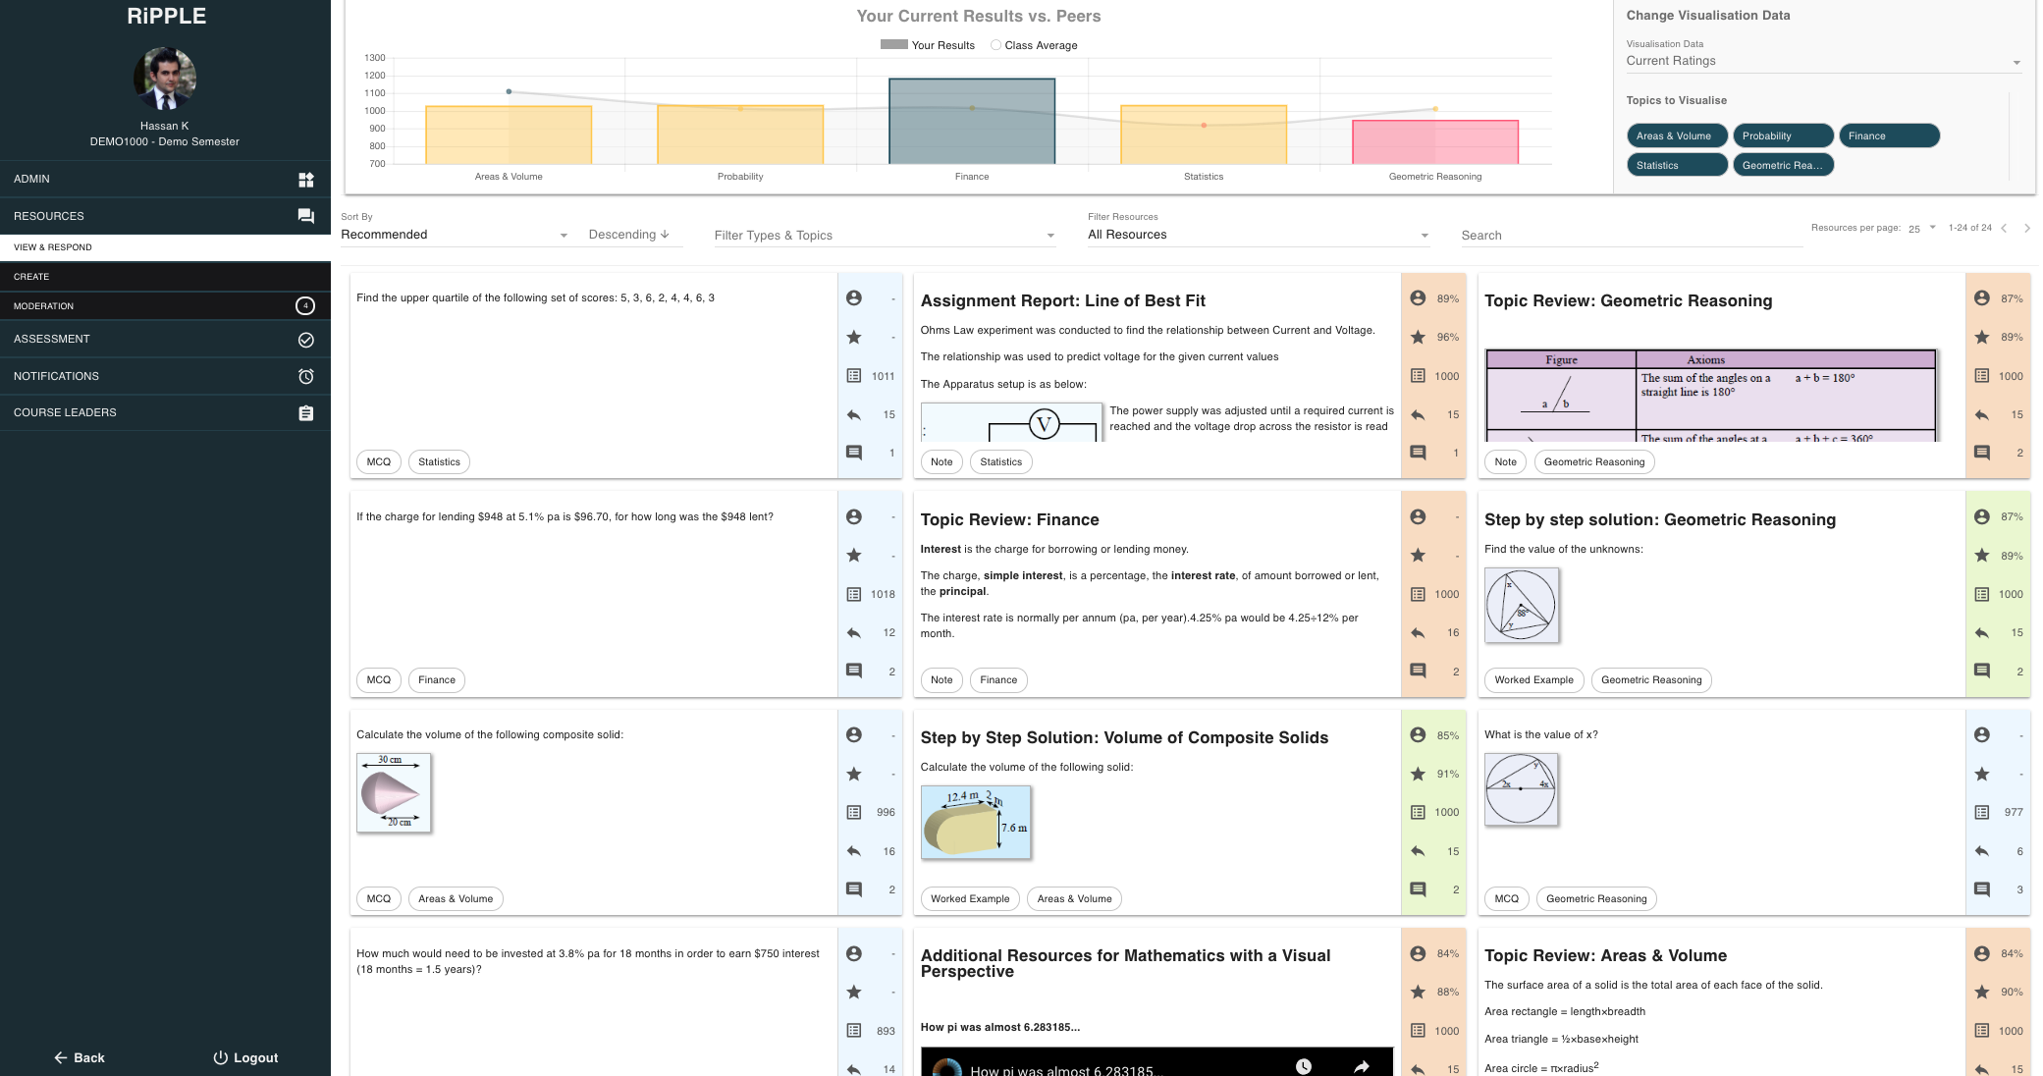
Task: Click person icon on Topic Review: Geometric Reasoning card
Action: 1982,297
